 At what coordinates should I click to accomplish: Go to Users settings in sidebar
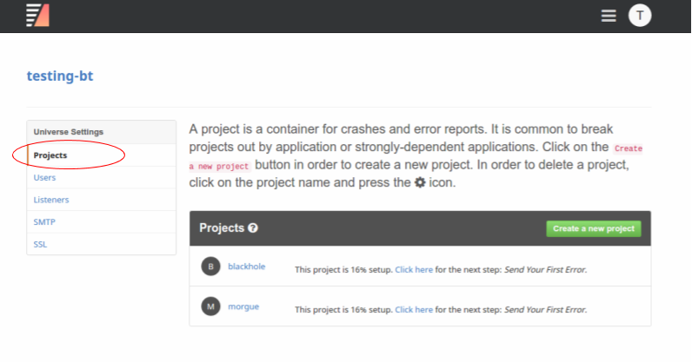44,177
